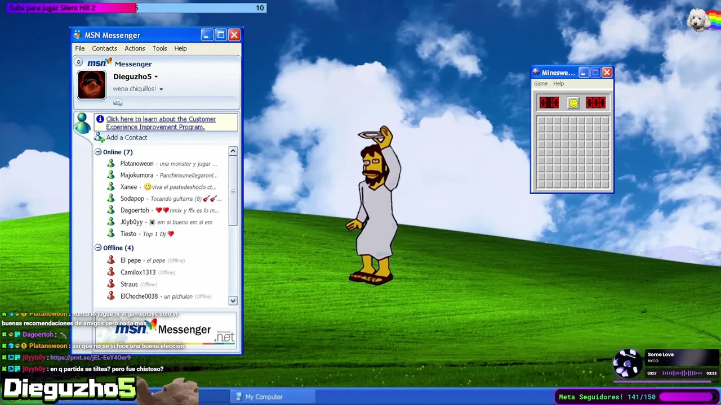Screen dimensions: 721x405
Task: Click the Add a Contact buddy icon
Action: click(x=99, y=137)
